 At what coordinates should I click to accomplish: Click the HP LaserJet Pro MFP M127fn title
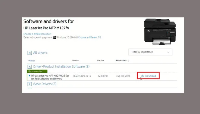(x=46, y=28)
